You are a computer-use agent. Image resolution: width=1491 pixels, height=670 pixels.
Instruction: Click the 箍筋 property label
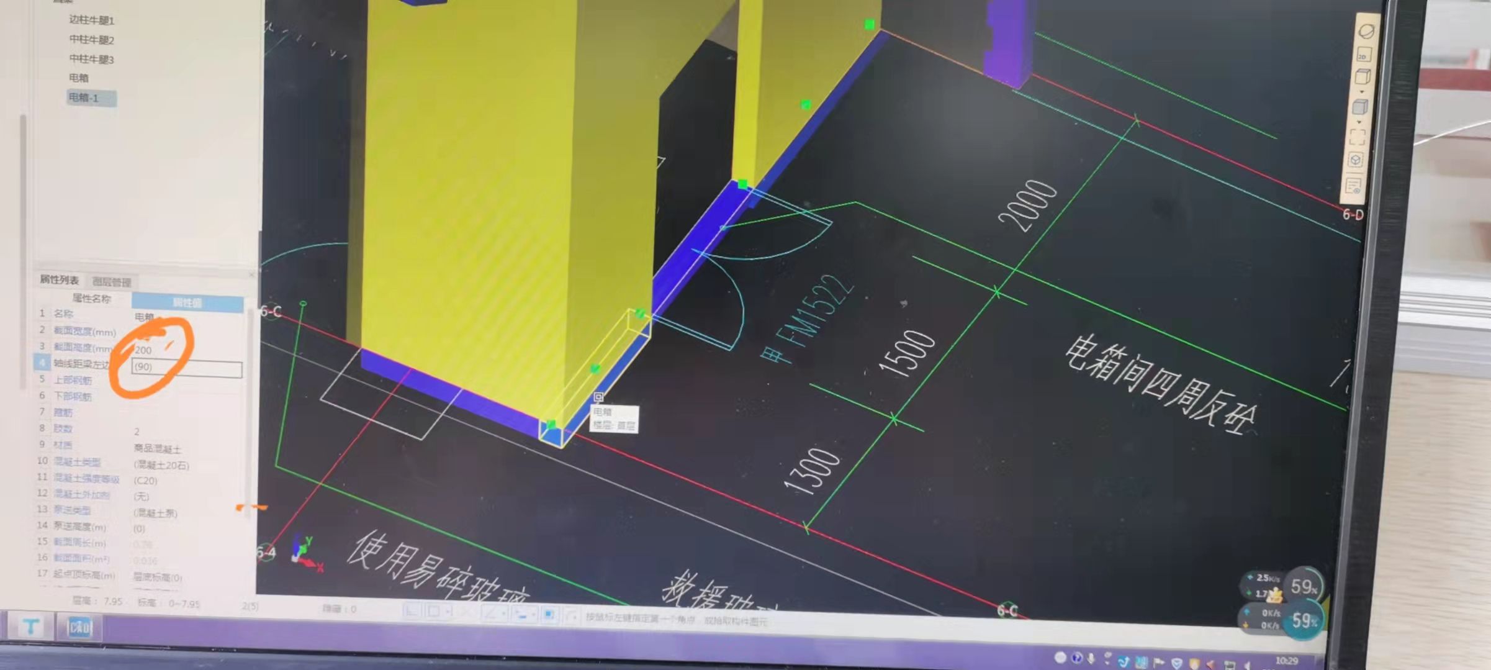point(63,412)
